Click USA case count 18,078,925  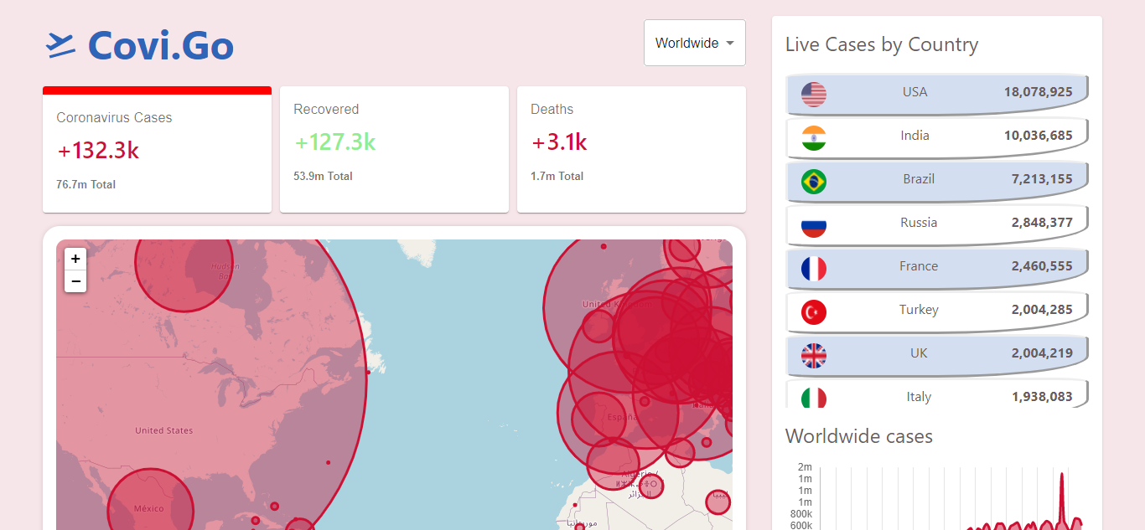coord(1039,91)
